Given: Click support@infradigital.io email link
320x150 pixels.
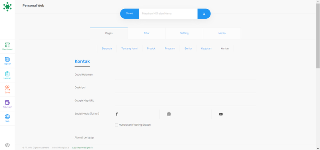Looking at the screenshot, I should coord(82,148).
